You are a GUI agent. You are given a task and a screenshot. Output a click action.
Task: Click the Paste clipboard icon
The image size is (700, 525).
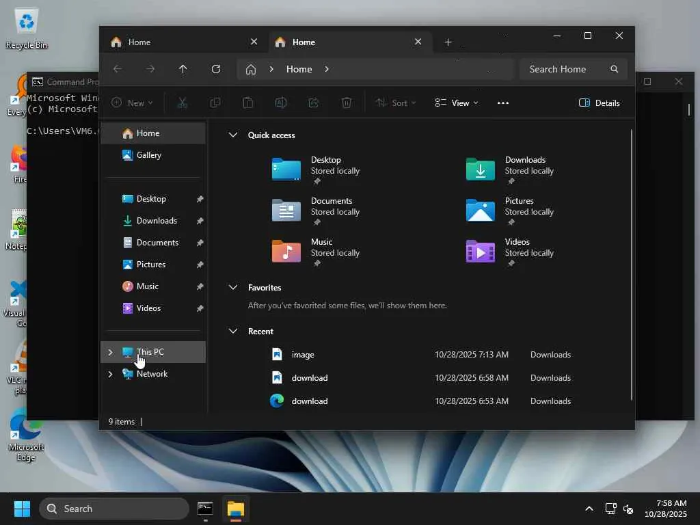pyautogui.click(x=248, y=103)
